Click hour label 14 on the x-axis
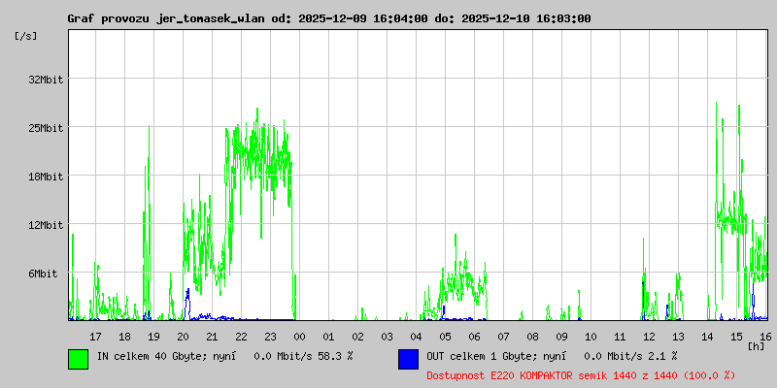Image resolution: width=777 pixels, height=388 pixels. tap(707, 337)
